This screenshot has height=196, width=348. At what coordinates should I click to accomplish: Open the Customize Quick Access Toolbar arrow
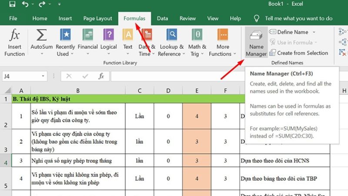point(59,4)
